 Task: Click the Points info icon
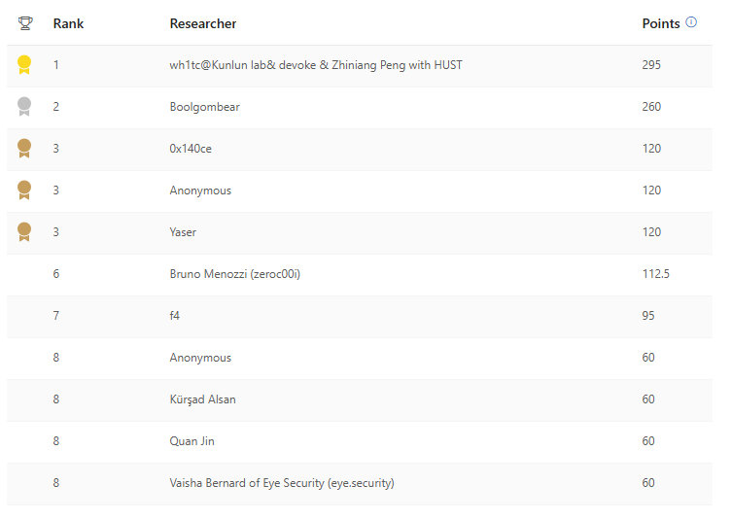(x=691, y=22)
